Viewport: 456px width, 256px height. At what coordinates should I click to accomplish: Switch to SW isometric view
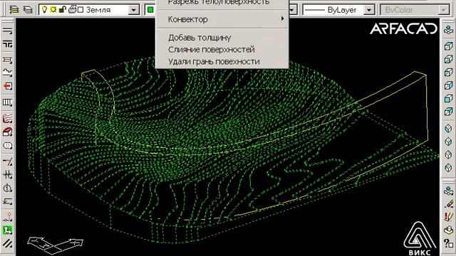pyautogui.click(x=448, y=128)
